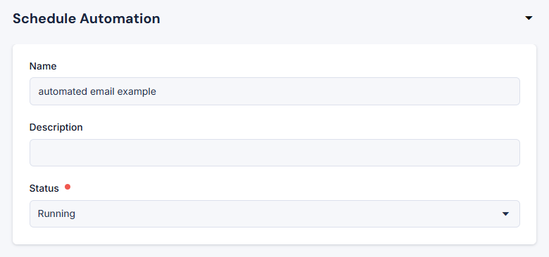
Task: Click the empty Description text box
Action: coord(274,152)
